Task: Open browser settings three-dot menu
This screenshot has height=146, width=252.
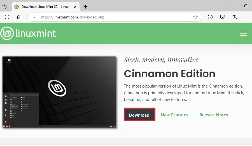Action: (247, 17)
